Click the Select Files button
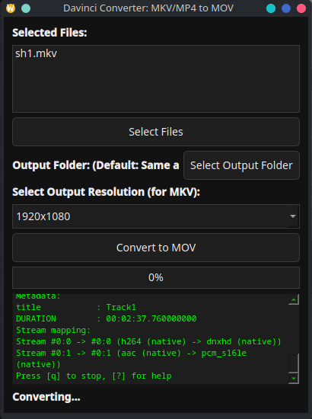This screenshot has height=419, width=312. 156,132
